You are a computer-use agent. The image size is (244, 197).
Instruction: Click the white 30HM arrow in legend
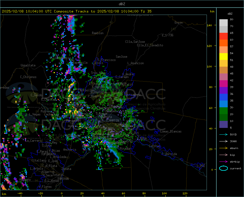(x=223, y=141)
